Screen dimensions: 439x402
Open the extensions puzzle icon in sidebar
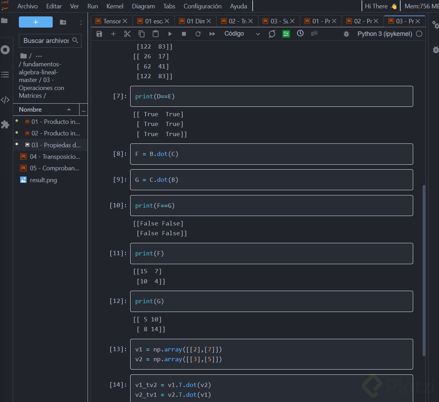click(x=5, y=125)
